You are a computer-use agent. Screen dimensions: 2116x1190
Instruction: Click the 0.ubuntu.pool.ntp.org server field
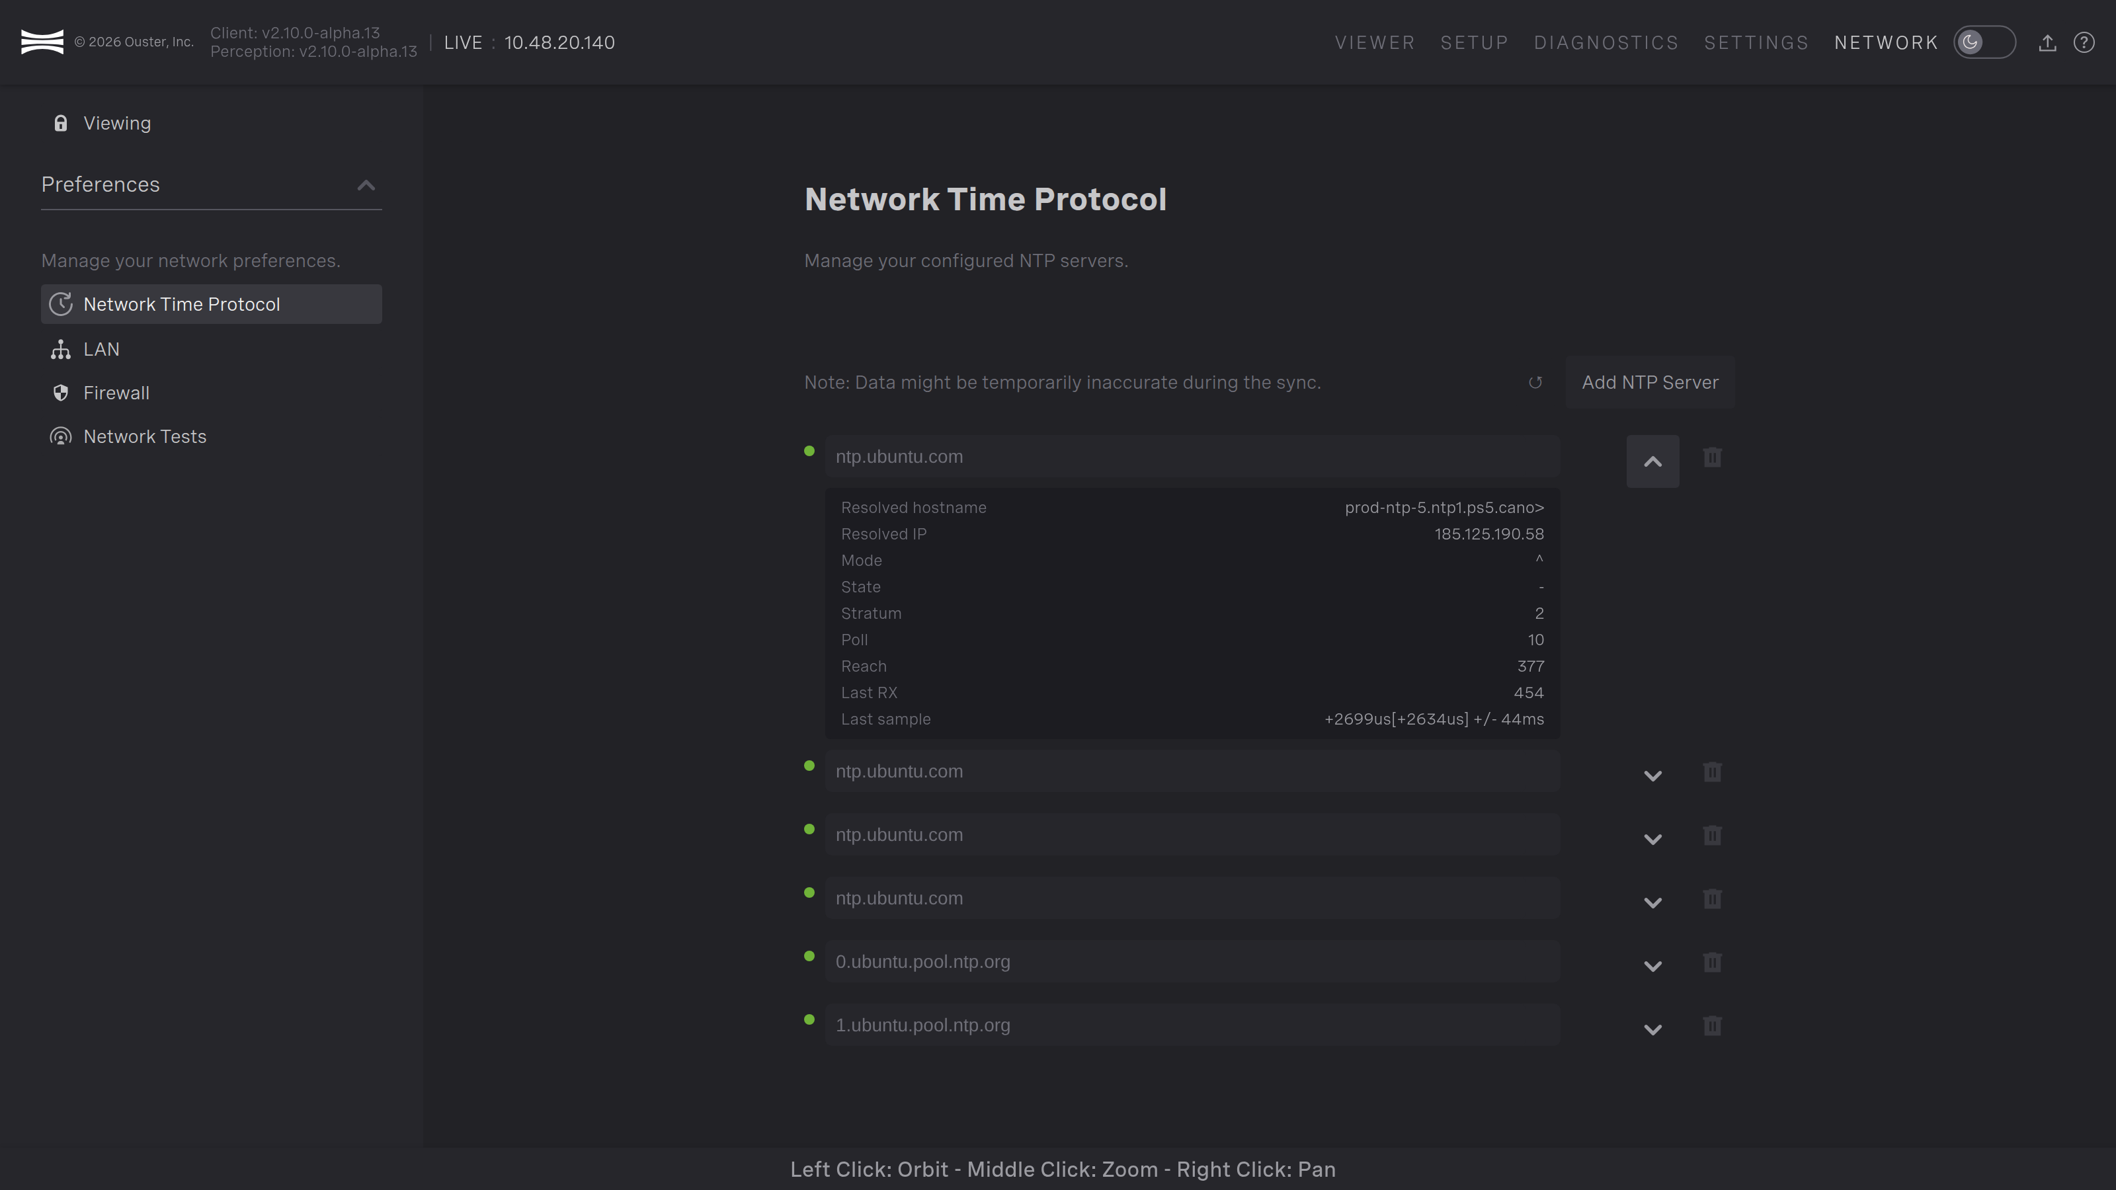point(1192,962)
